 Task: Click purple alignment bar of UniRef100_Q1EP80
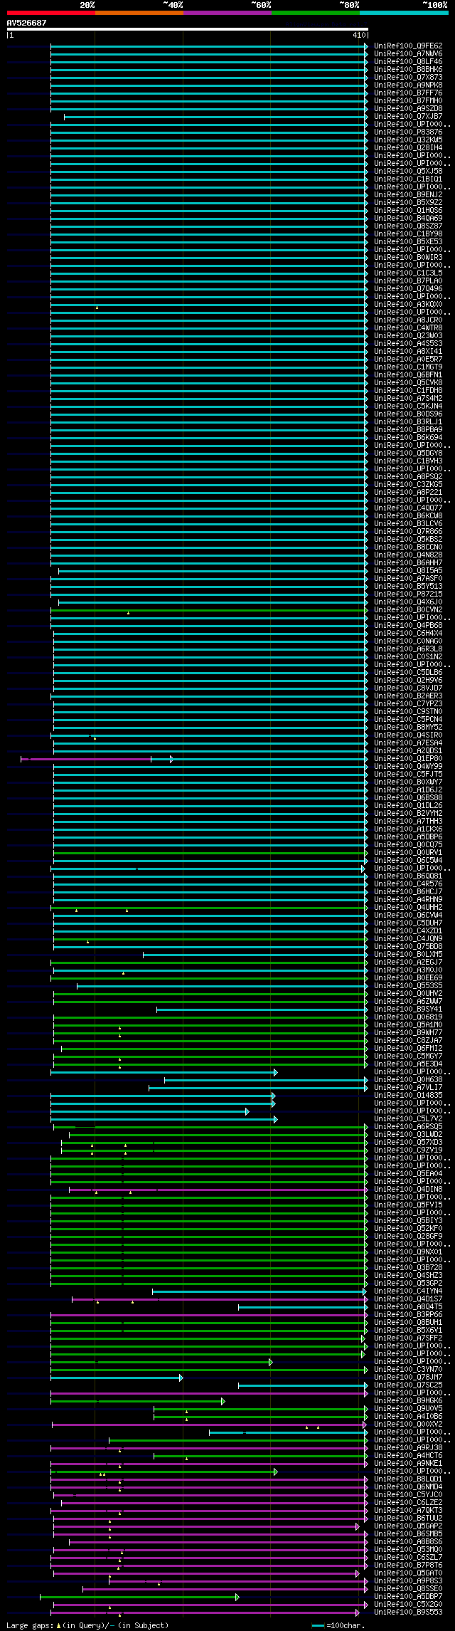click(96, 759)
